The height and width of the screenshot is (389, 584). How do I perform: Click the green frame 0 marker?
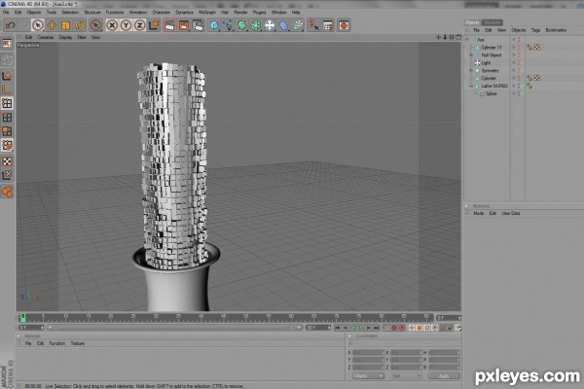coord(22,318)
